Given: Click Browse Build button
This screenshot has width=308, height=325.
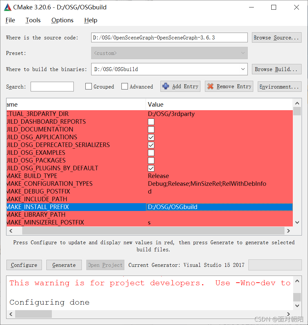Looking at the screenshot, I should pos(276,69).
